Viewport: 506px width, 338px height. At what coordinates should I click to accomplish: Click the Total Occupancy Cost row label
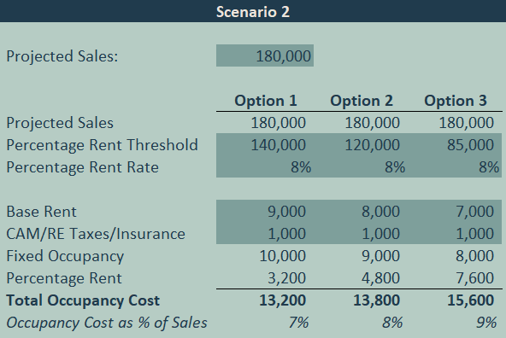click(x=83, y=300)
